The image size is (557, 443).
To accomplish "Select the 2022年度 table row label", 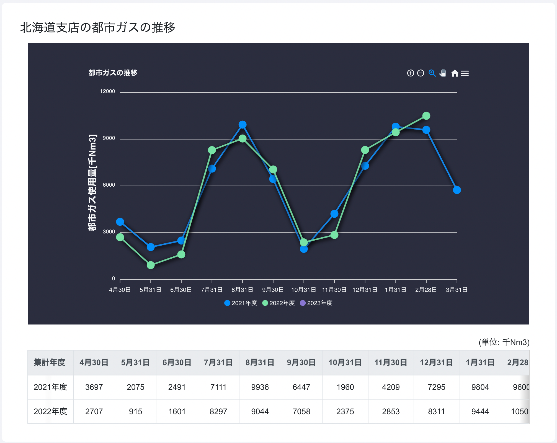I will (x=50, y=411).
